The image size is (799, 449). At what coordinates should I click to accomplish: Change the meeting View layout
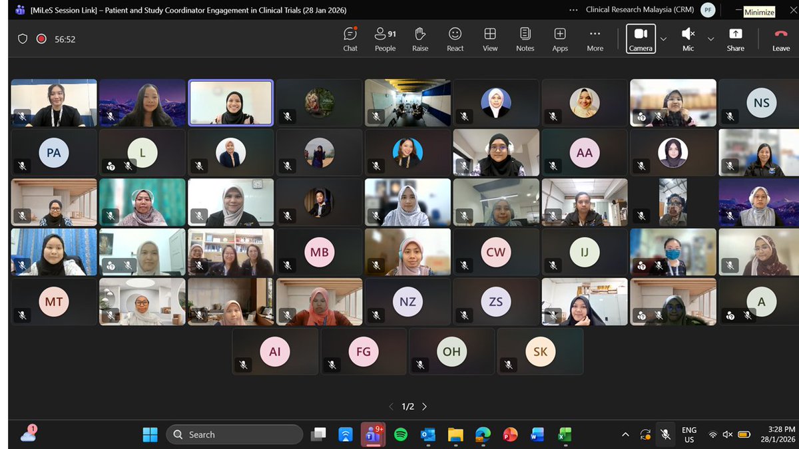(x=490, y=39)
